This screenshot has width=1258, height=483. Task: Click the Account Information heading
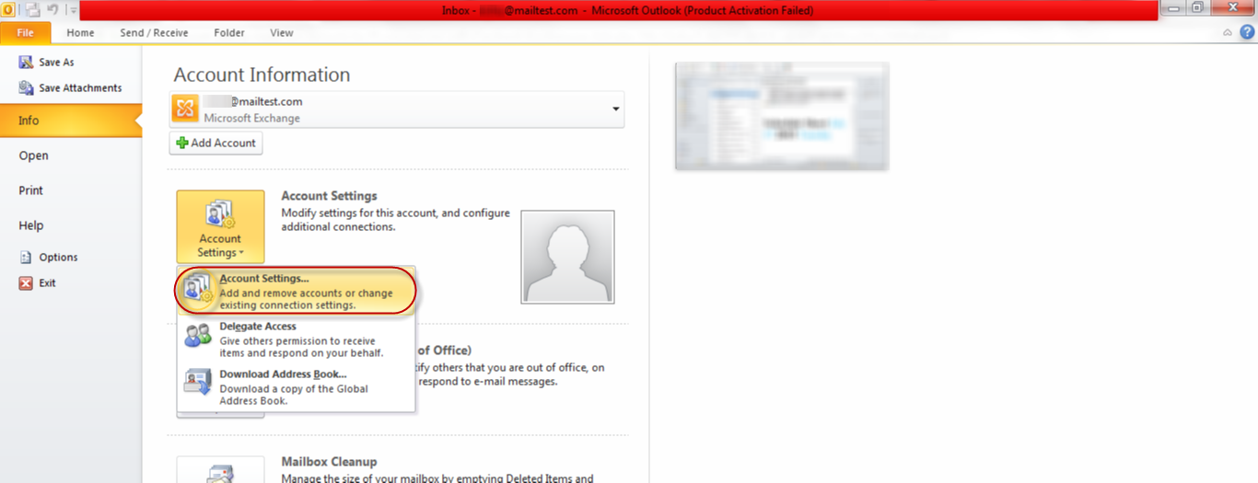[262, 75]
